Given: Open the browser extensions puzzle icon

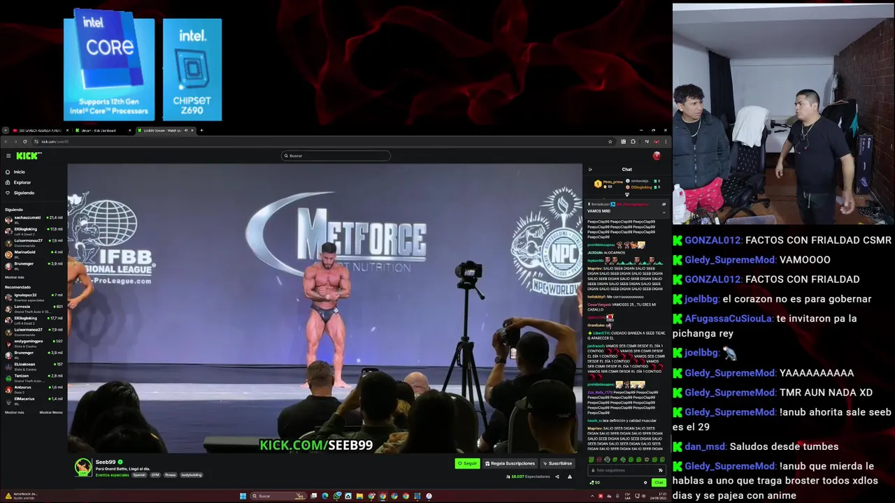Looking at the screenshot, I should click(x=633, y=142).
